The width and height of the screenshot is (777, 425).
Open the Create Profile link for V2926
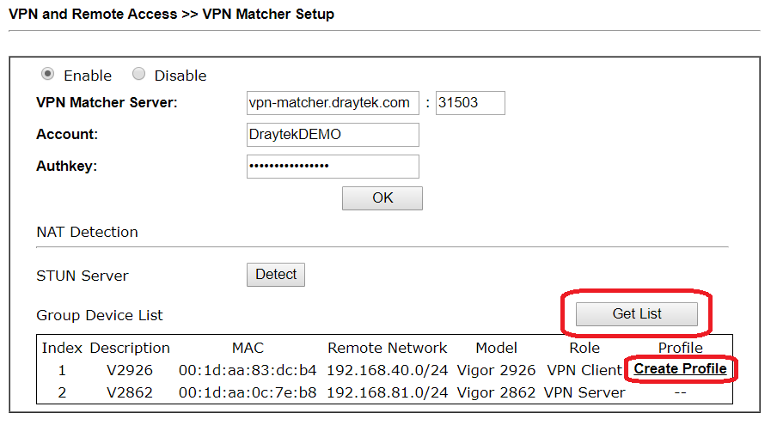click(681, 369)
